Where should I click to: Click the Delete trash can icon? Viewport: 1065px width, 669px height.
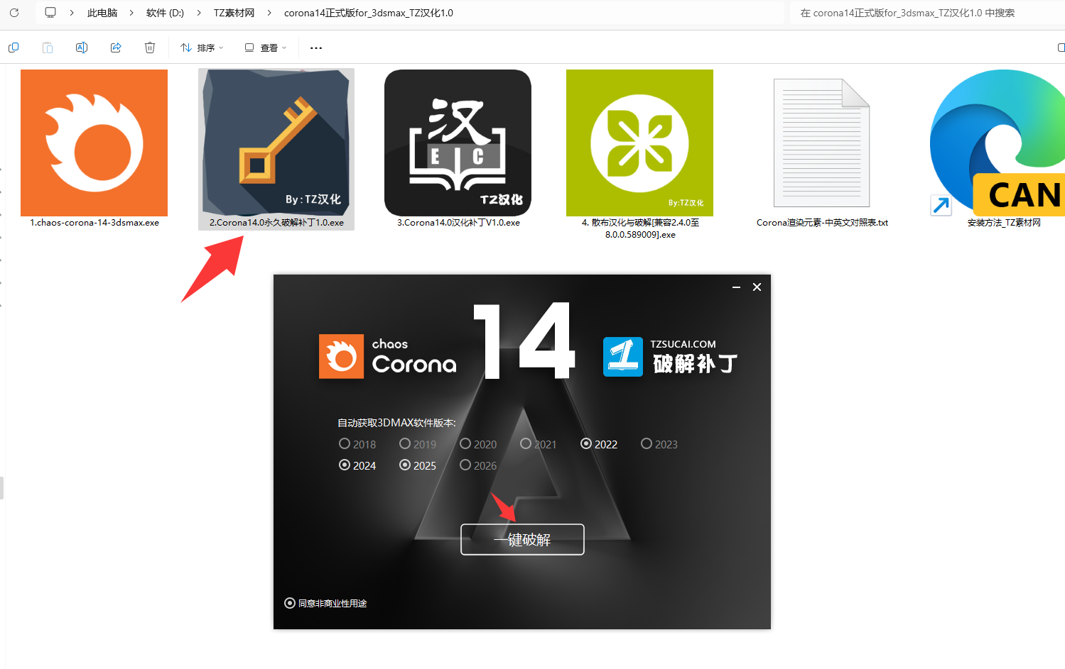tap(150, 48)
